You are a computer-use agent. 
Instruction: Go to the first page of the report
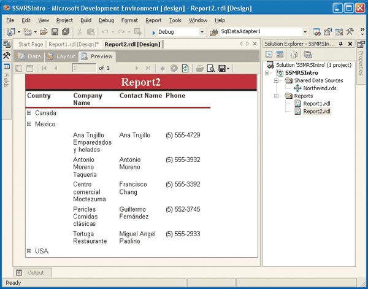[x=44, y=68]
